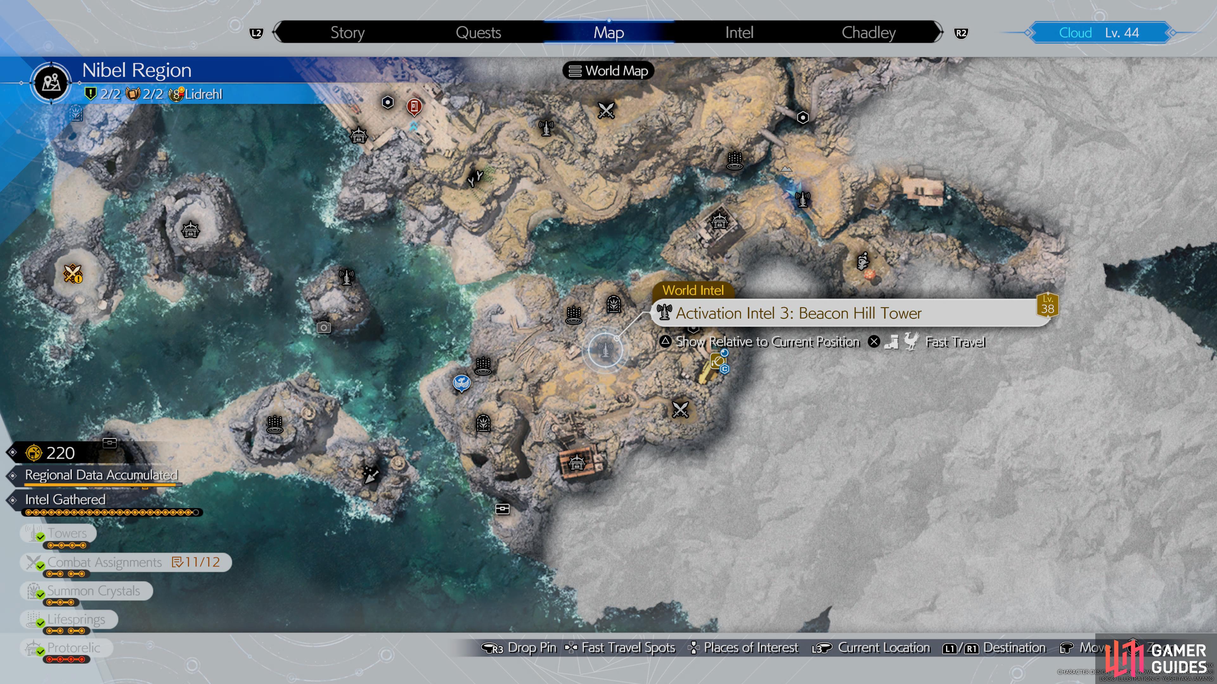The image size is (1217, 684).
Task: Select the treasure chest icon near the 220 counter
Action: tap(110, 443)
